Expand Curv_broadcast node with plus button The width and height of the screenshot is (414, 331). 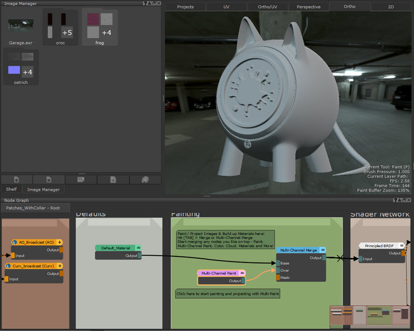point(60,266)
